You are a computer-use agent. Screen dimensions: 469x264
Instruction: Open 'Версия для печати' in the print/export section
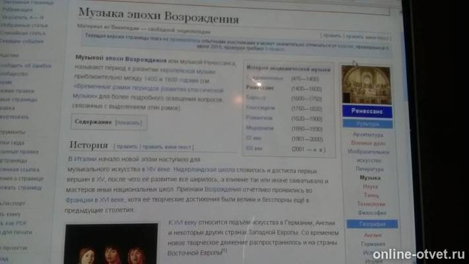16,232
